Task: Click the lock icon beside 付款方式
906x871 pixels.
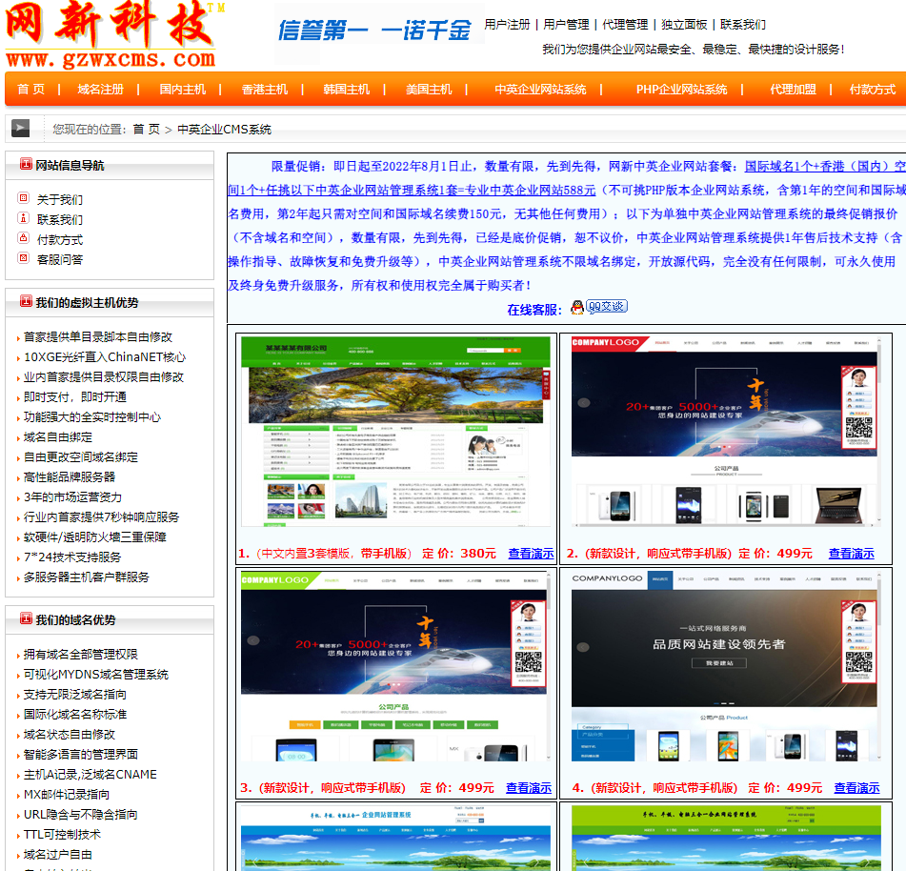Action: point(23,238)
